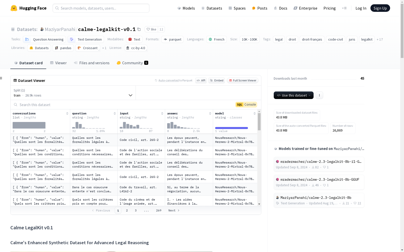Open the Pricing page
Viewport: 404px width, 252px height.
[330, 8]
